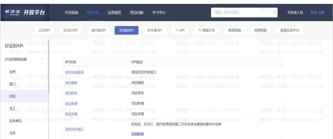The height and width of the screenshot is (139, 333).
Task: Select 仓库 in the sidebar
Action: [x=13, y=133]
